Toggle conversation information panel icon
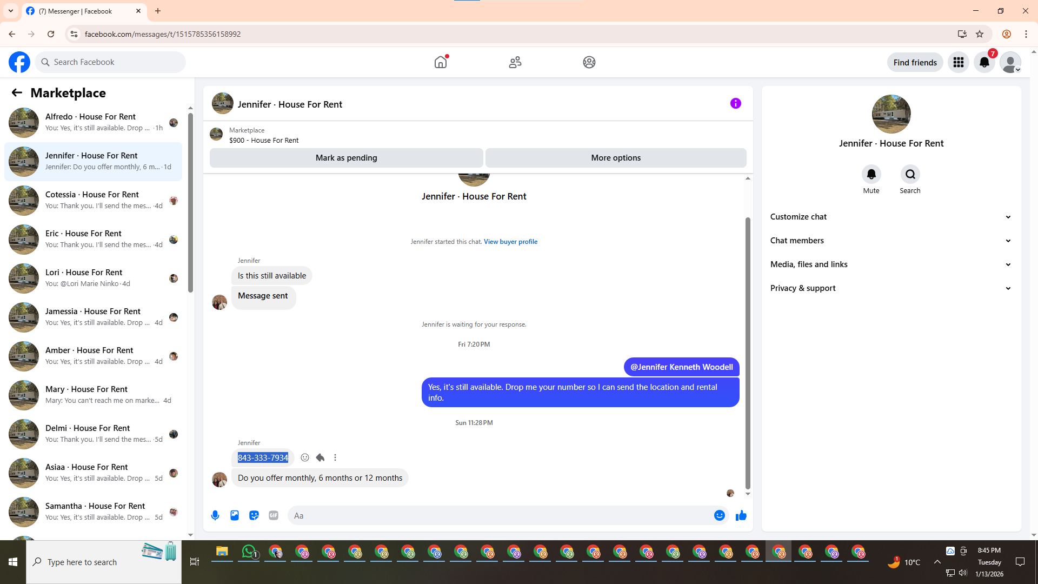This screenshot has height=584, width=1038. coord(735,103)
